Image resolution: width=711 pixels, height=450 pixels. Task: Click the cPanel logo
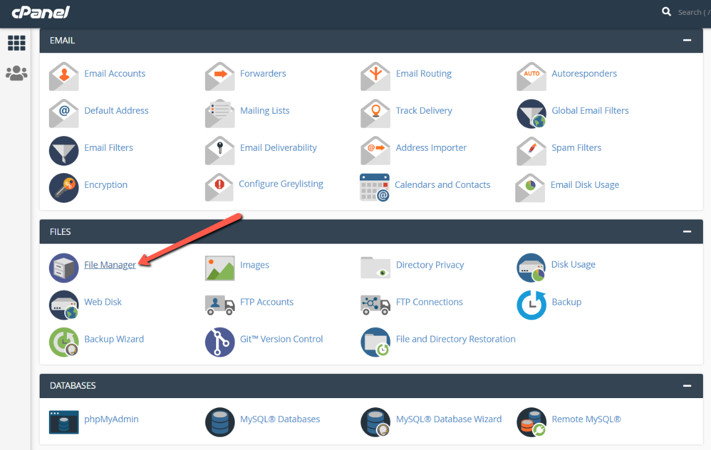coord(41,12)
